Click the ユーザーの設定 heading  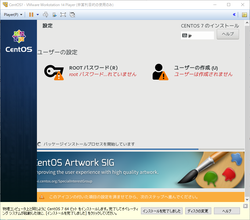57,52
